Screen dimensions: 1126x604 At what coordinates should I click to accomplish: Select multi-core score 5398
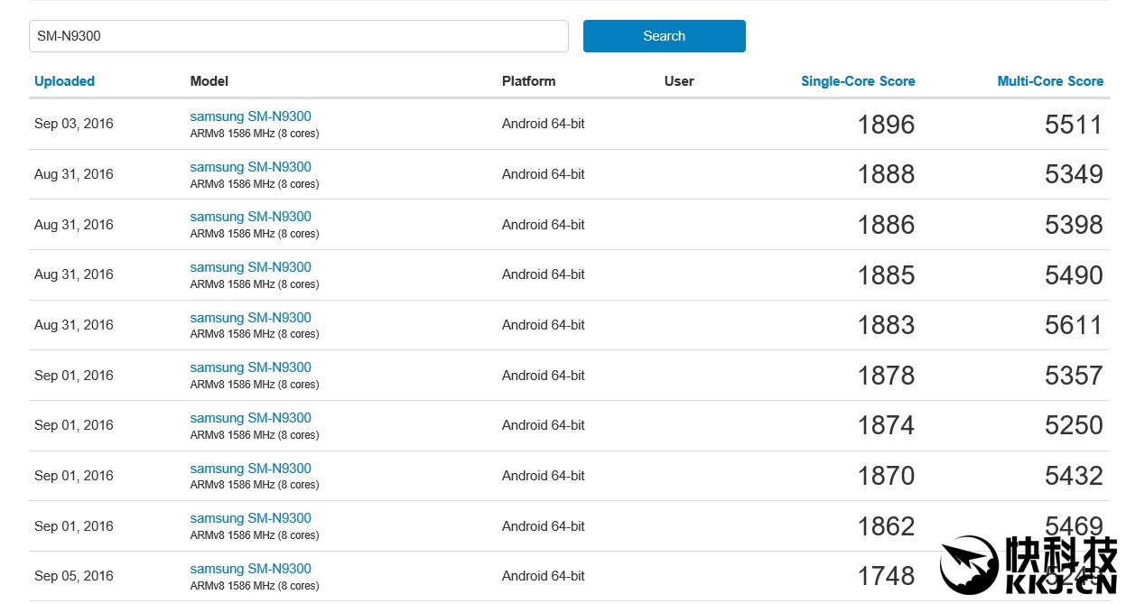point(1074,225)
